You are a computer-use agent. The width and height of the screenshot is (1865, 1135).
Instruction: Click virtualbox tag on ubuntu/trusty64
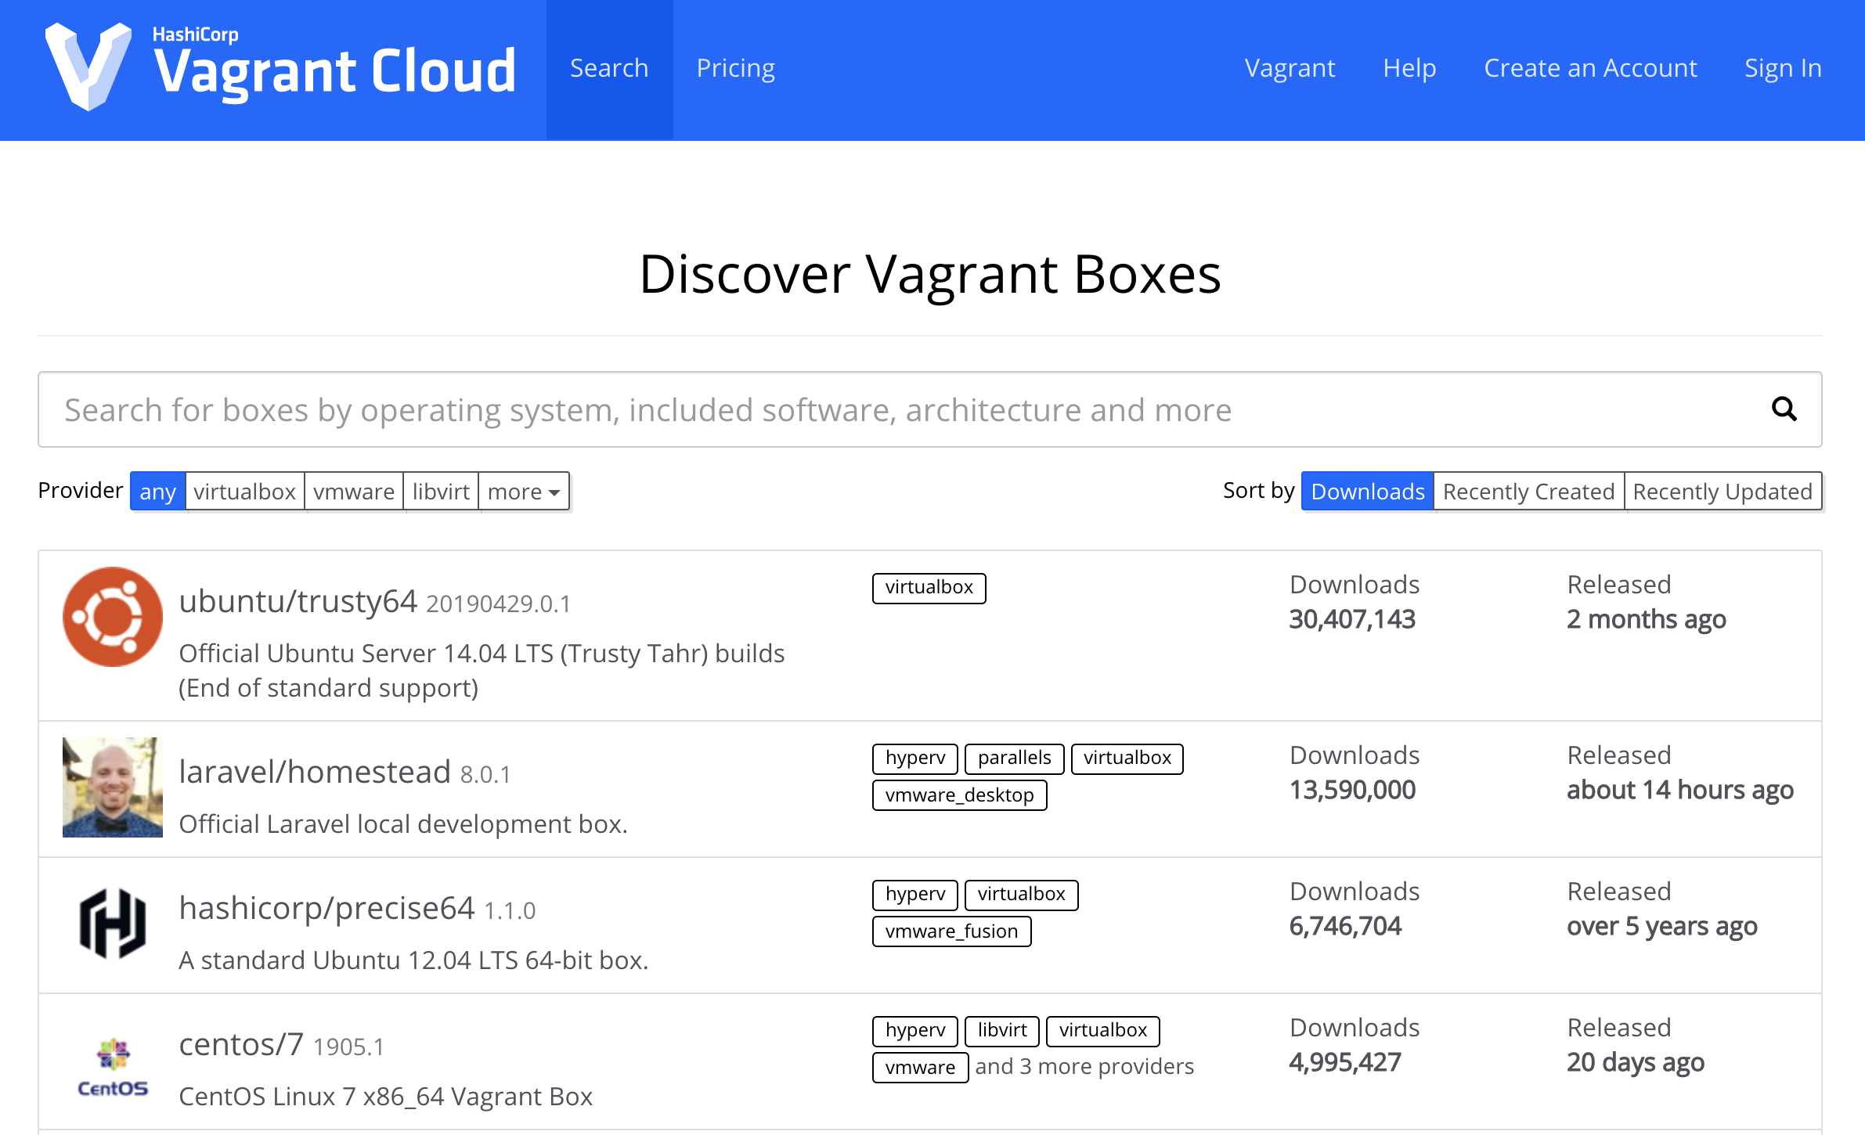click(929, 588)
